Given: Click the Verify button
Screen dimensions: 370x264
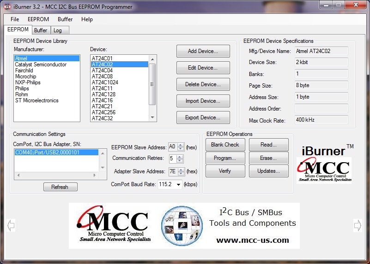Looking at the screenshot, I should click(x=225, y=171).
